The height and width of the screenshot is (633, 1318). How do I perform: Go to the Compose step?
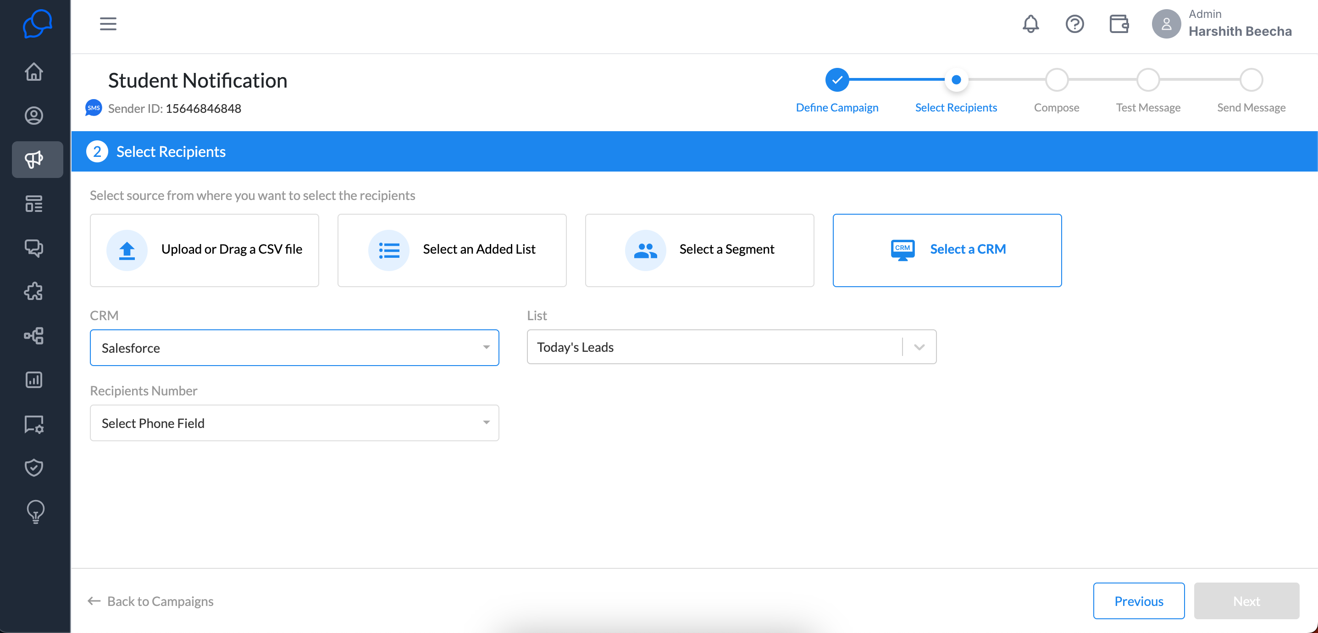pos(1057,90)
